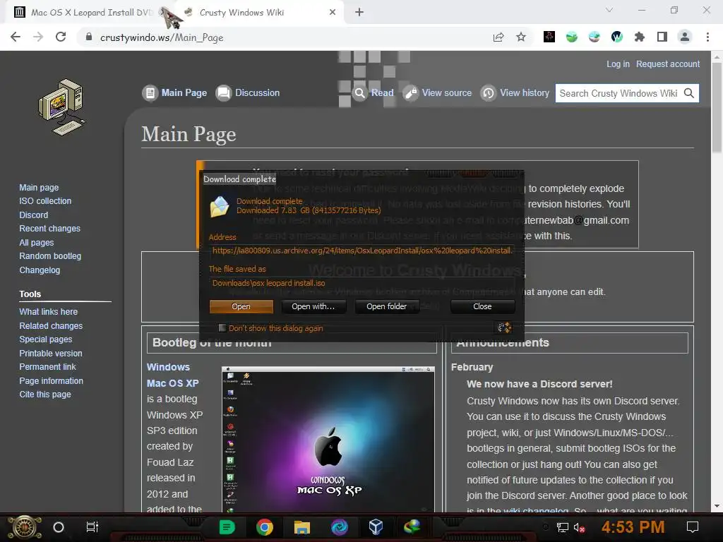Open the purple swirl browser on taskbar
The height and width of the screenshot is (542, 723).
pos(340,527)
